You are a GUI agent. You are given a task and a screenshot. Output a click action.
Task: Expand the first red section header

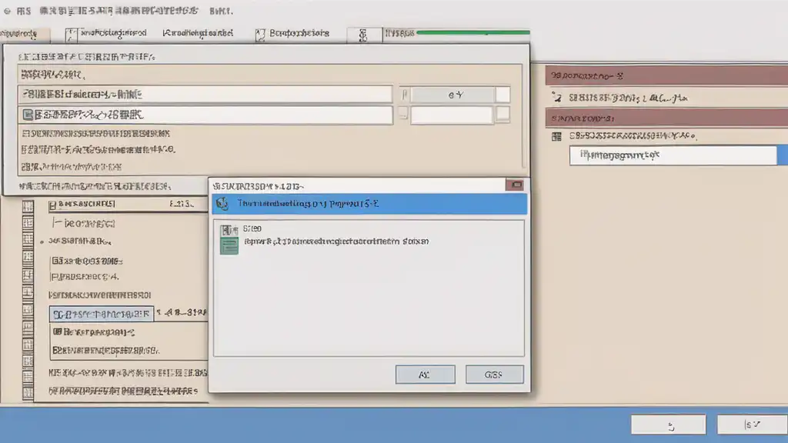pyautogui.click(x=667, y=76)
